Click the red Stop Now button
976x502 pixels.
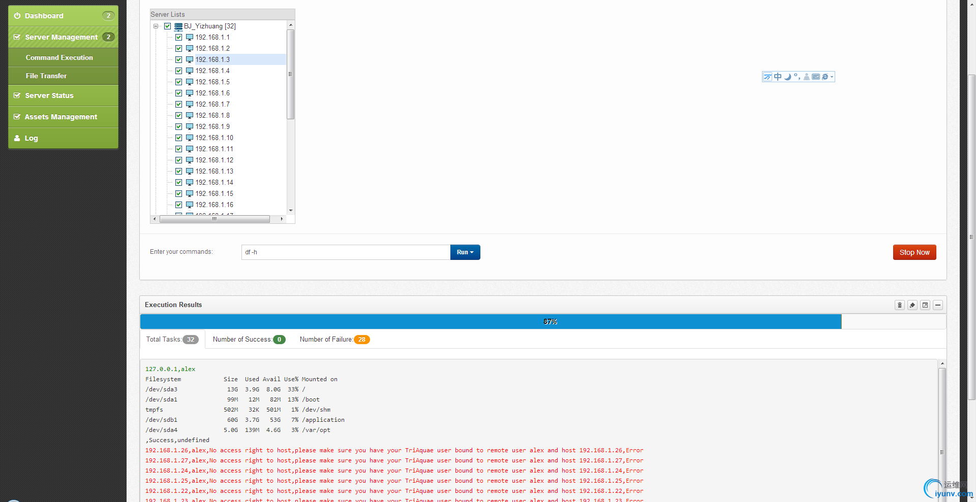914,252
